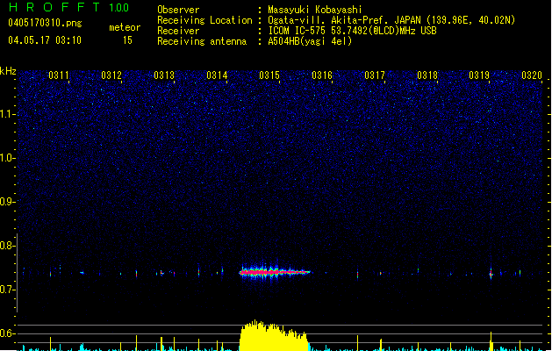552x351 pixels.
Task: Click the HROFFT 1.0.0 title text
Action: [x=68, y=7]
